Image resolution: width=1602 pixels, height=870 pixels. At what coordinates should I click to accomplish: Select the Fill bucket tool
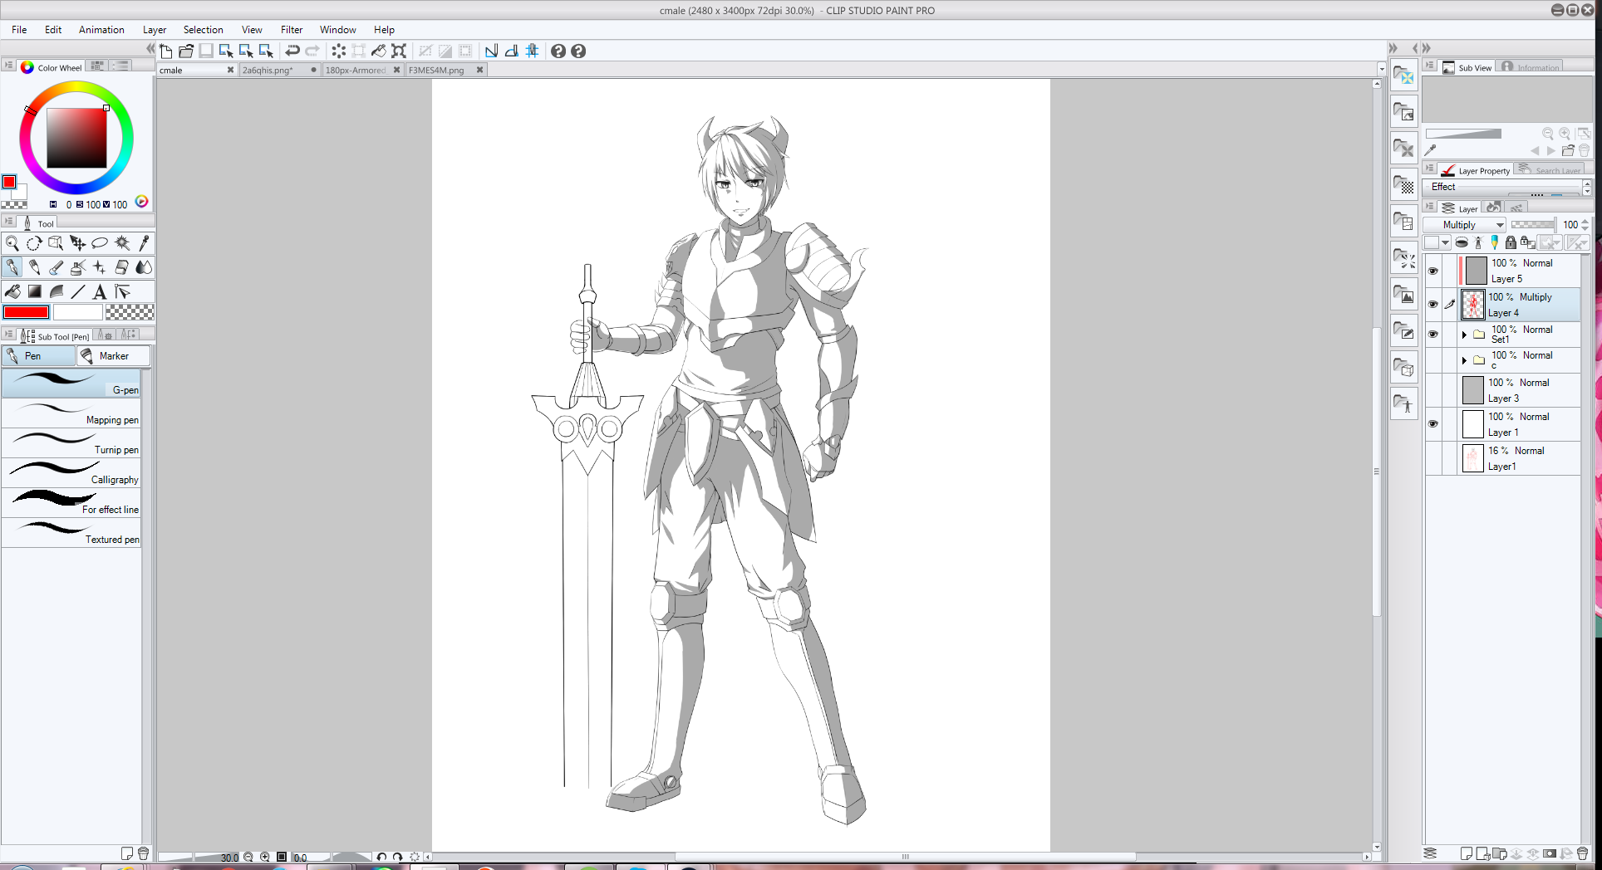pos(12,291)
